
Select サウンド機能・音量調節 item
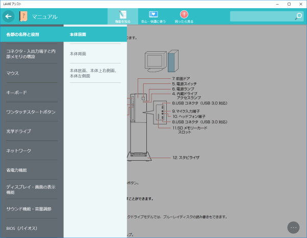tap(32, 209)
